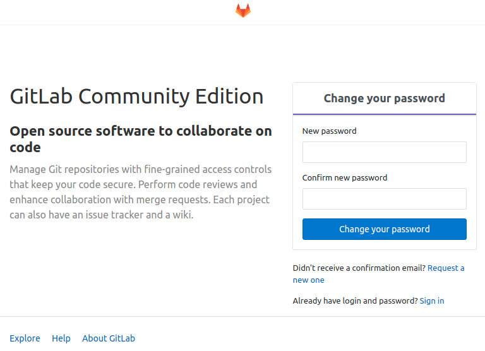Select the Change your password panel heading
This screenshot has width=485, height=351.
(x=384, y=98)
